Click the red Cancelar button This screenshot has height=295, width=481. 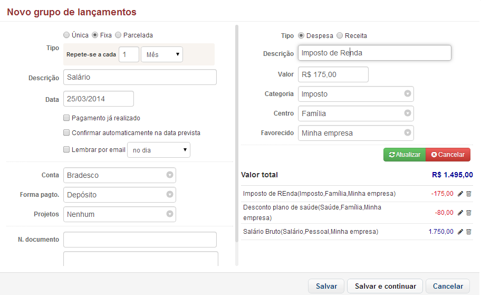coord(448,155)
